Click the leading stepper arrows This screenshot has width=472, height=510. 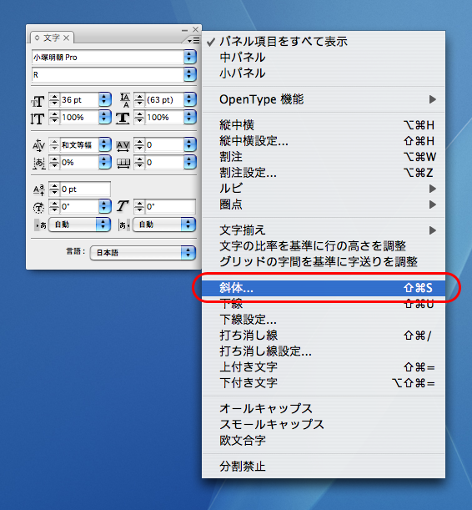[139, 99]
